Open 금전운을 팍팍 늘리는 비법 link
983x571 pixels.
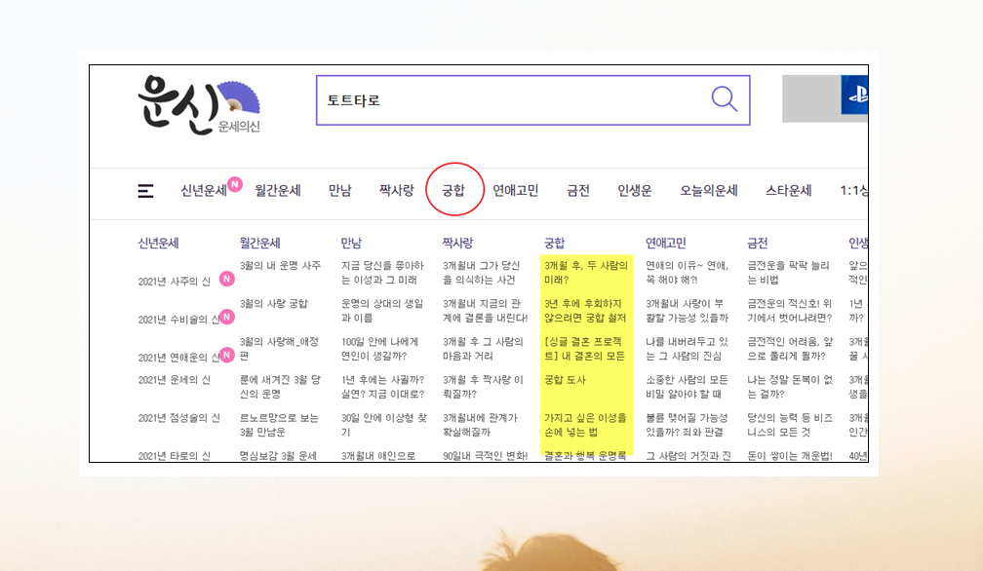click(788, 273)
